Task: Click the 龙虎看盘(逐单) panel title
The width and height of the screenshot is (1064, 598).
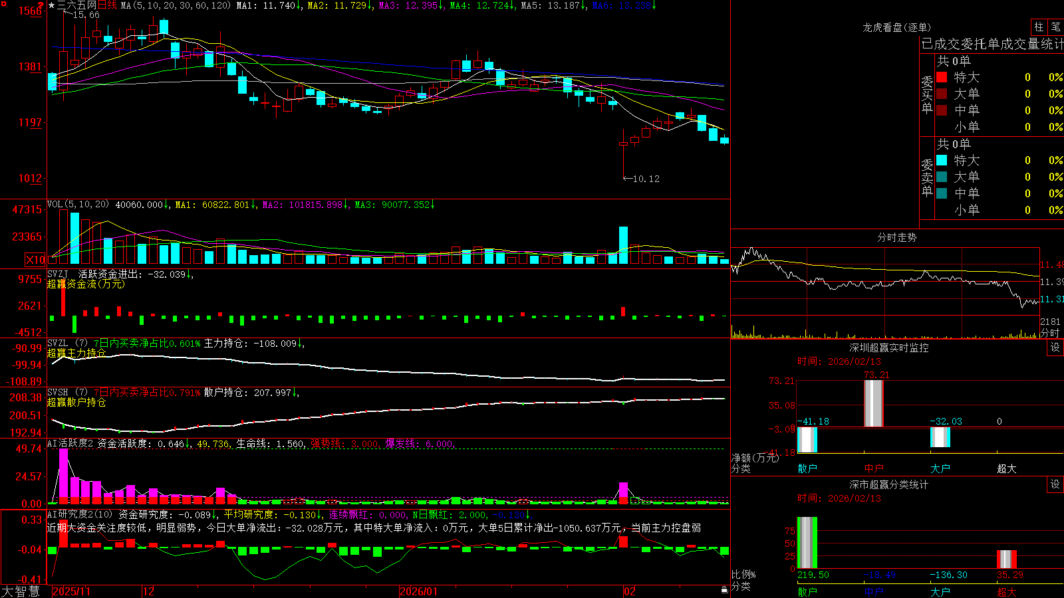Action: coord(897,27)
